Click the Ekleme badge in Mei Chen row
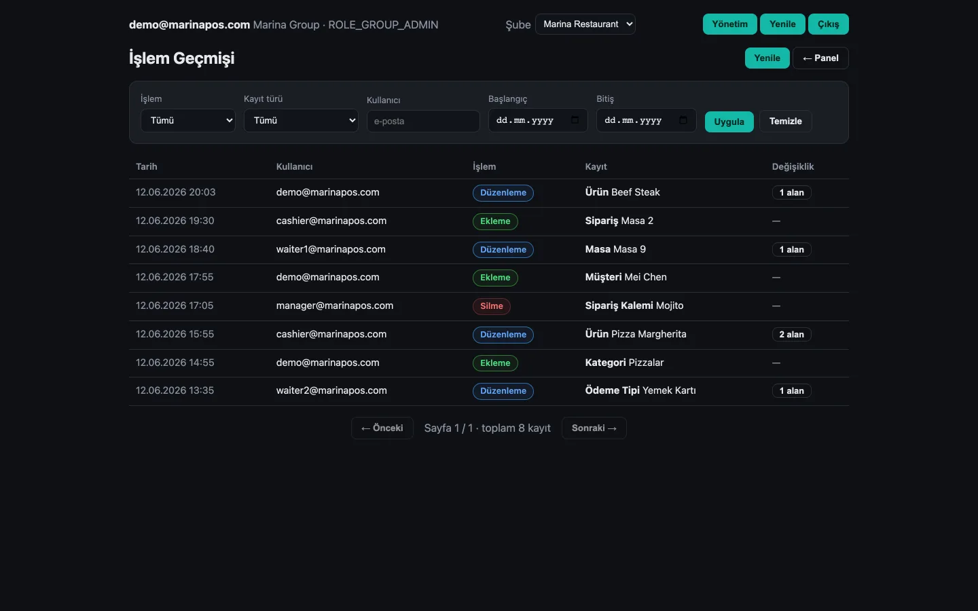The height and width of the screenshot is (611, 978). pyautogui.click(x=496, y=278)
